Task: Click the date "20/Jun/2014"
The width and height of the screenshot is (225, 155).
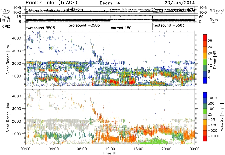Action: click(x=180, y=3)
